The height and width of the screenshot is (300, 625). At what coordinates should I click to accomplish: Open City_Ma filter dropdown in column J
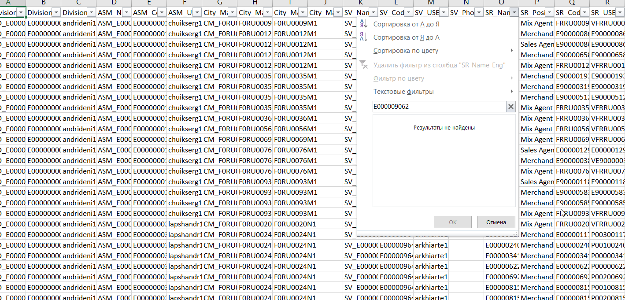pyautogui.click(x=338, y=13)
